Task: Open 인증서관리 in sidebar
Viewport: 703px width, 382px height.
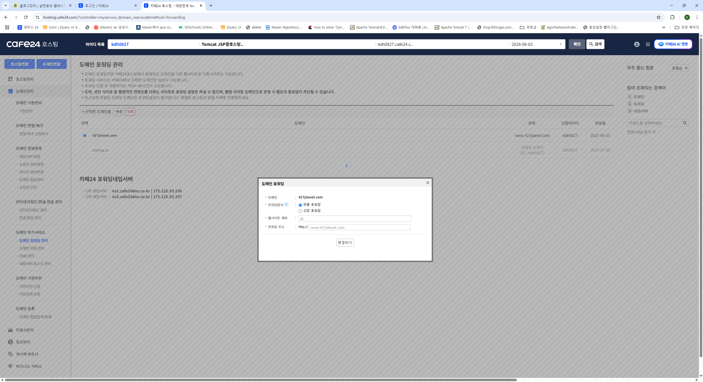Action: point(24,330)
